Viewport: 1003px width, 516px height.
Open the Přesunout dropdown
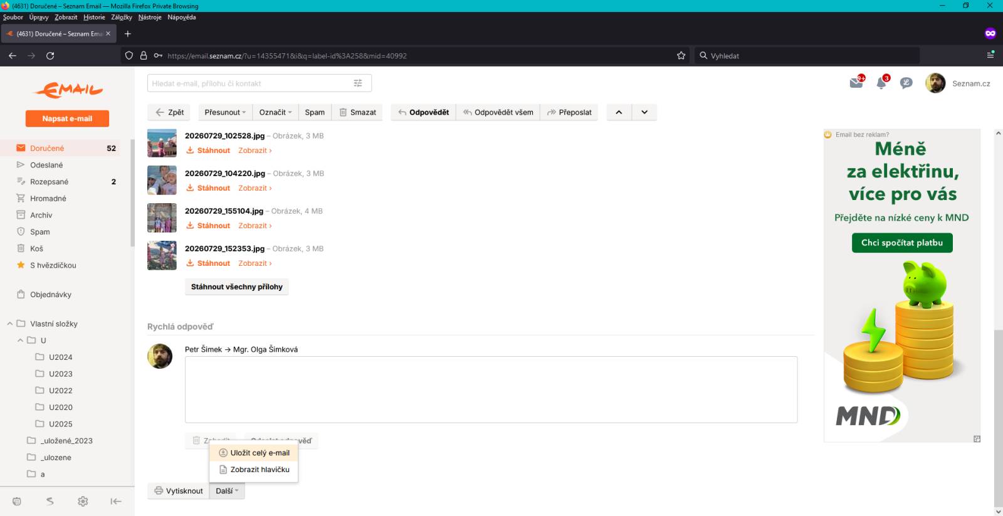coord(225,112)
